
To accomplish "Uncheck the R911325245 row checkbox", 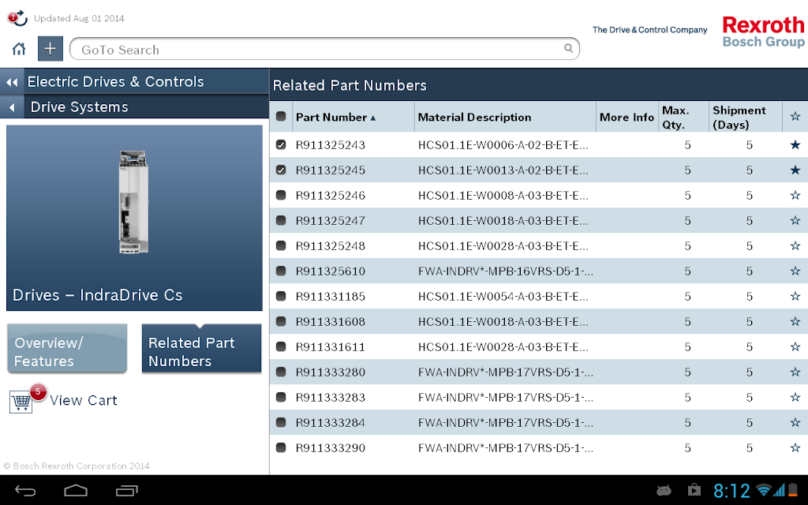I will [x=281, y=170].
